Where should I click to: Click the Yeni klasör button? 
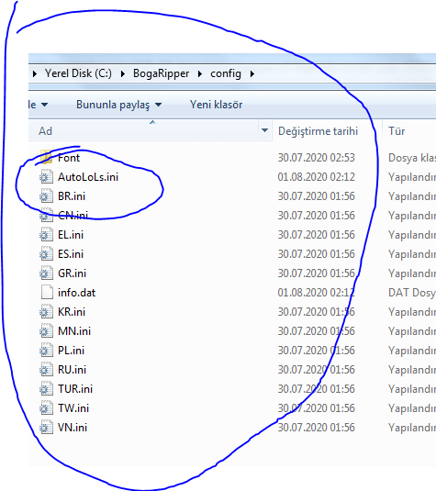click(216, 105)
